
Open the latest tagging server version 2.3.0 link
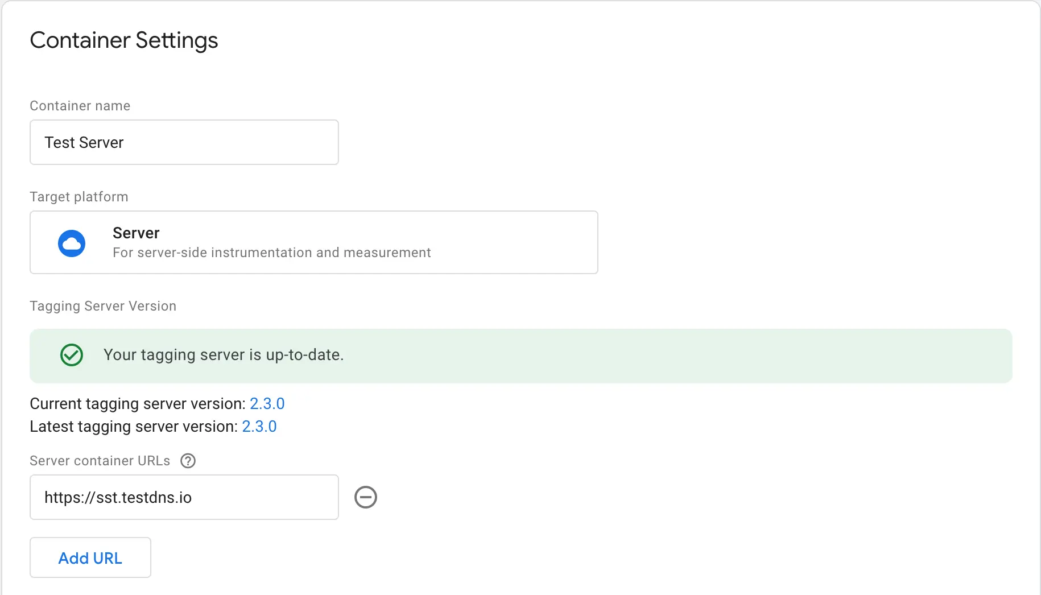[x=259, y=426]
